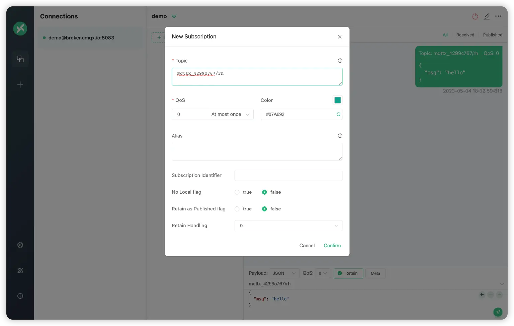Screen dimensions: 514x326
Task: Open the Connections panel icon in sidebar
Action: click(x=20, y=59)
